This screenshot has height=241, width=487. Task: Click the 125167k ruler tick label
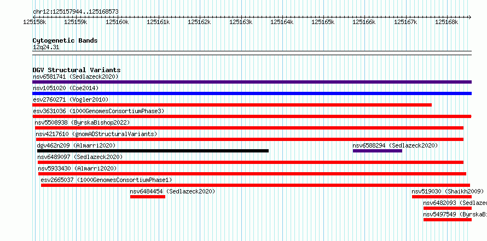click(406, 22)
